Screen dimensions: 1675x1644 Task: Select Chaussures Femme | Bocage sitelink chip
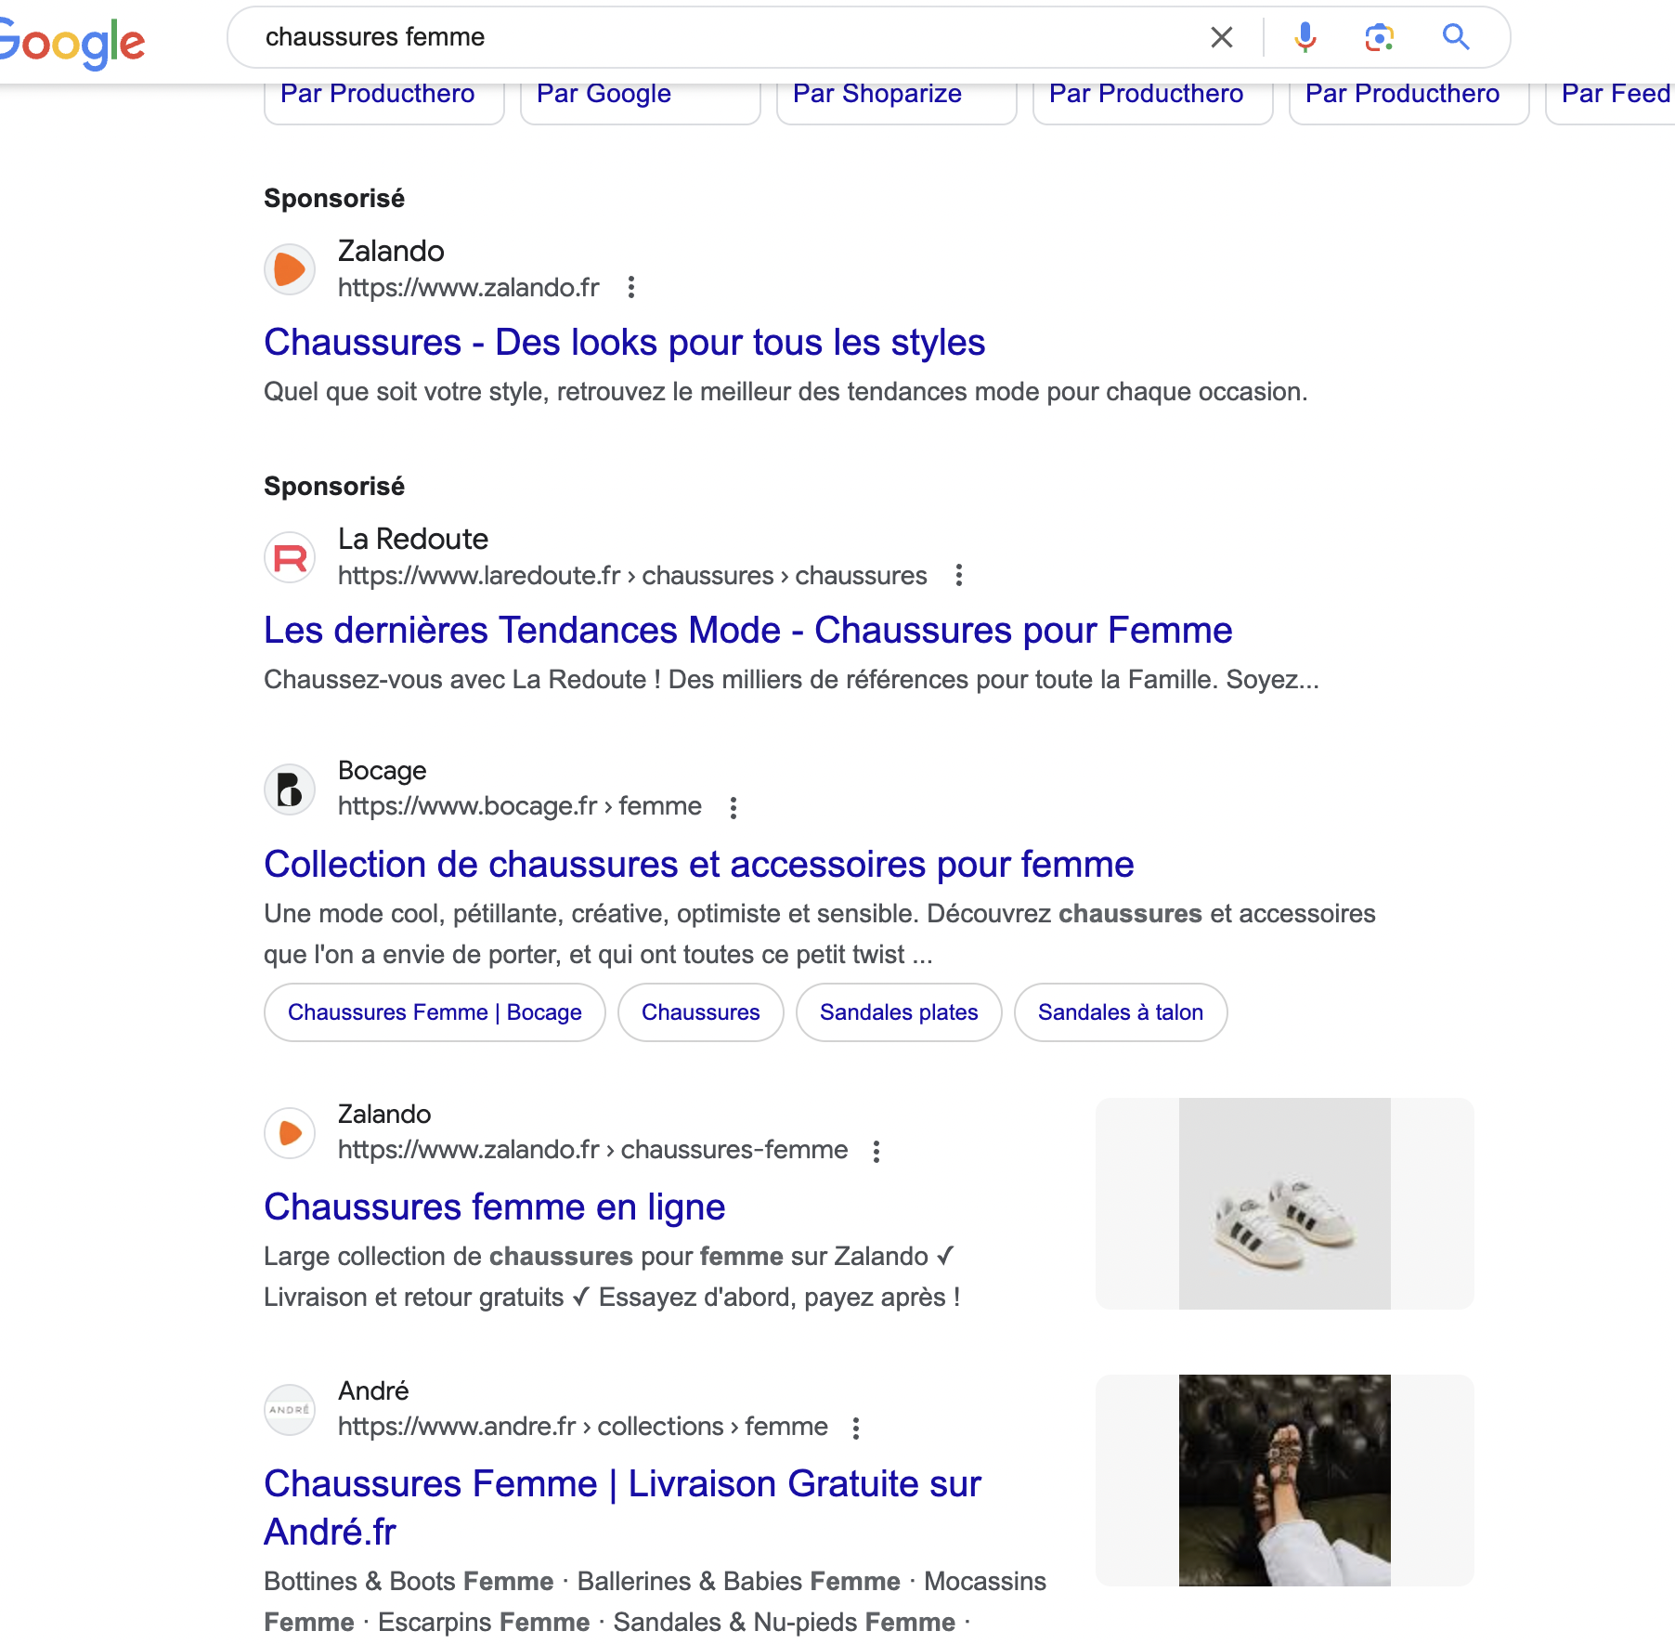(435, 1012)
